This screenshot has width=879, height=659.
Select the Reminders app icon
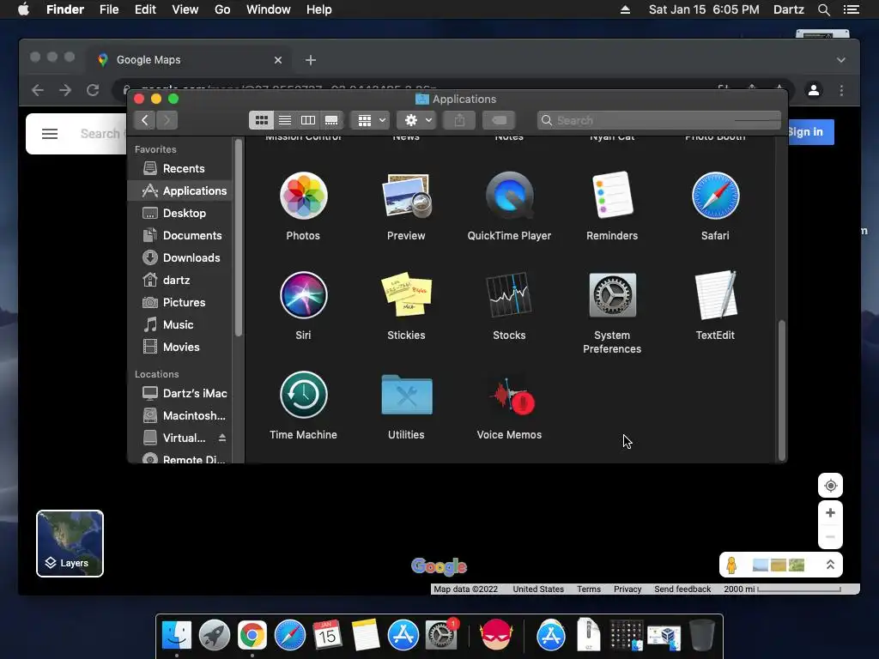coord(612,195)
